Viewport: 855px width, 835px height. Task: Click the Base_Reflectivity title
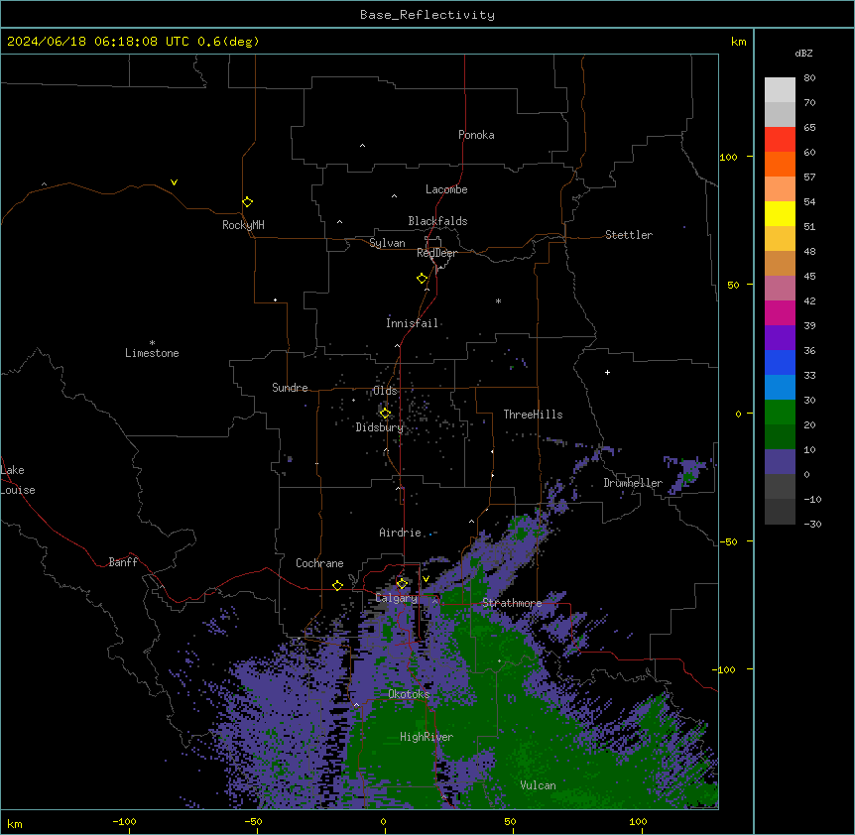pyautogui.click(x=427, y=15)
